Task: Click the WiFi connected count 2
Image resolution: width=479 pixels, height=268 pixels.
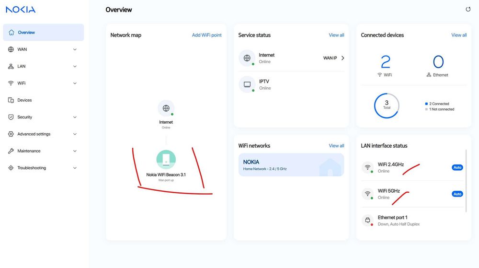Action: pyautogui.click(x=386, y=62)
